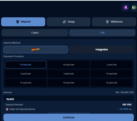The image size is (137, 121).
Task: Select the 11.JazzCash provider
Action: click(112, 74)
